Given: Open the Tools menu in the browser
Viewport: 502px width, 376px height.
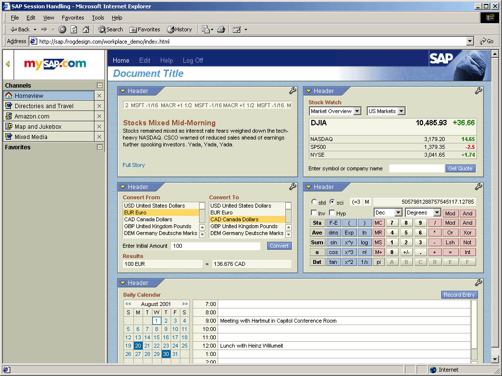Looking at the screenshot, I should tap(98, 18).
